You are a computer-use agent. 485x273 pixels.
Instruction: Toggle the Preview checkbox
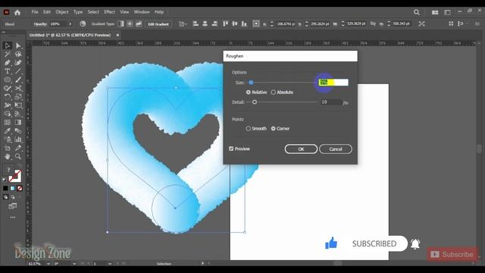pos(231,149)
